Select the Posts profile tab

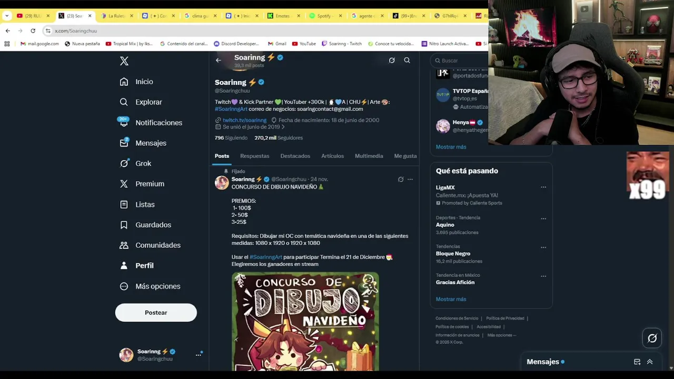(222, 156)
